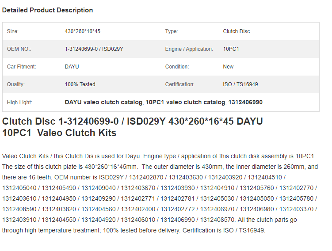
Task: Select the 'Size:' label cell
Action: 13,31
